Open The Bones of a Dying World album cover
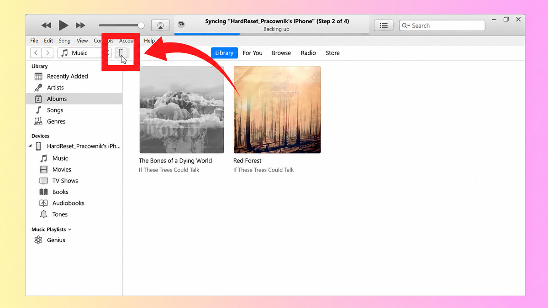Screen dimensions: 548x308 point(182,110)
